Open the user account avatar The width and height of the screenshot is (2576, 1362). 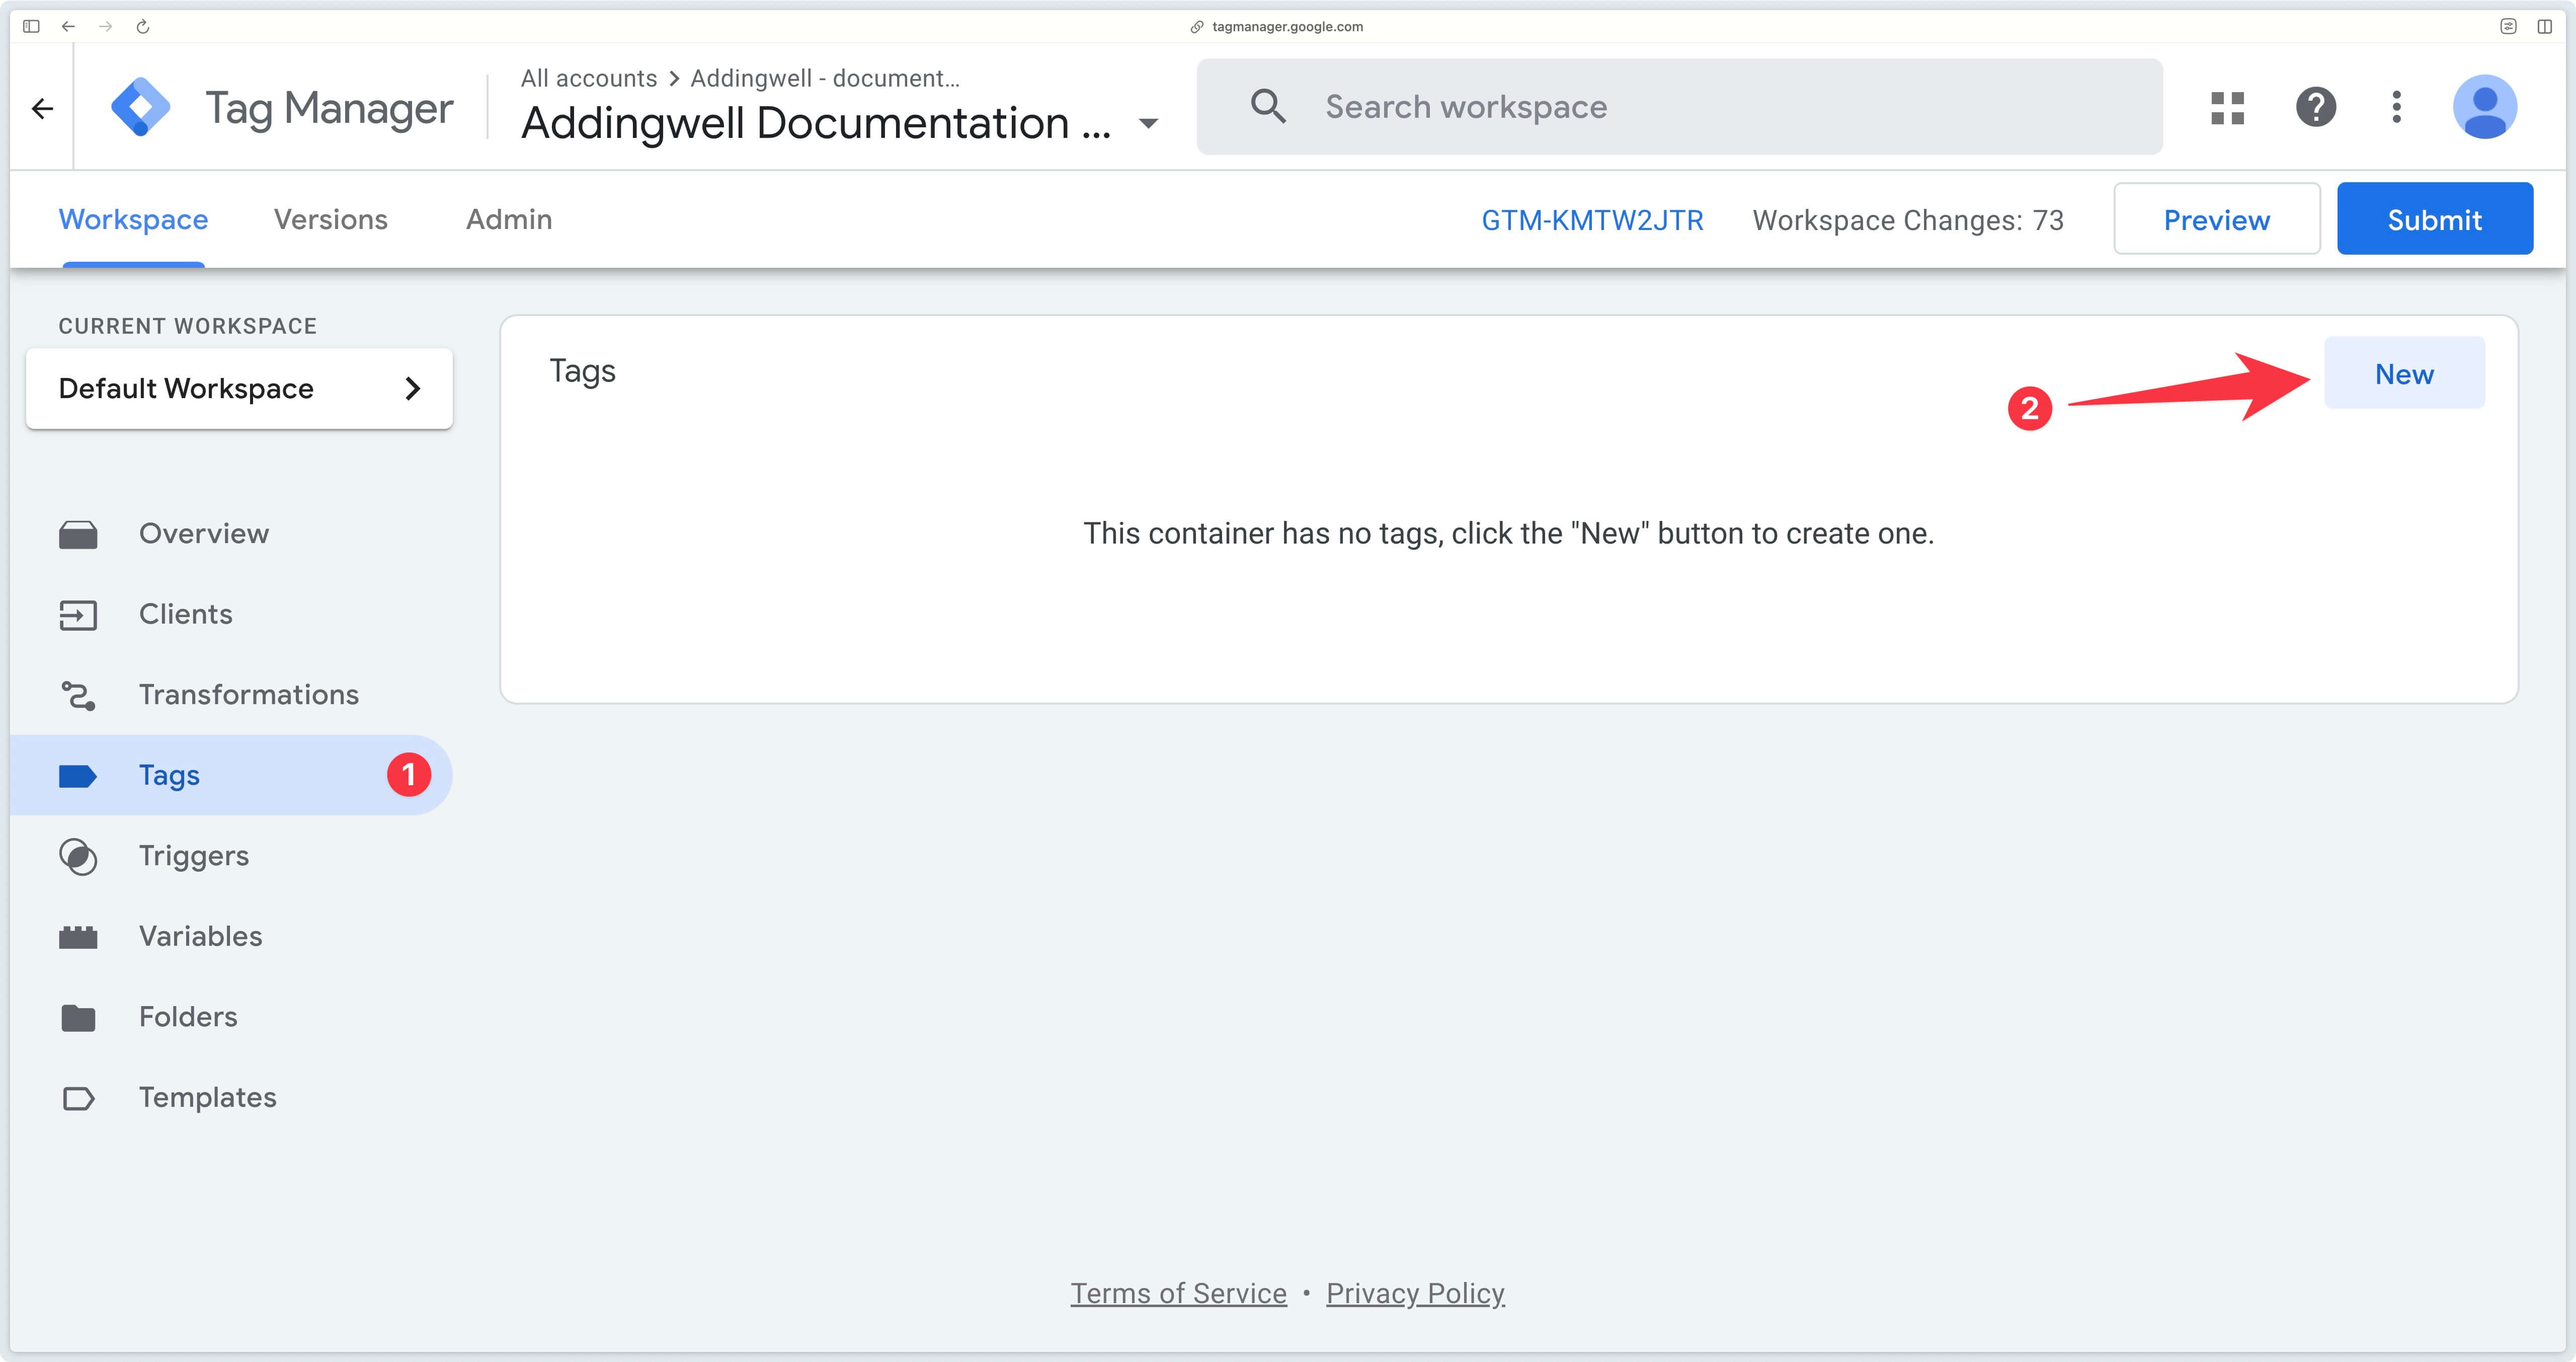tap(2484, 107)
